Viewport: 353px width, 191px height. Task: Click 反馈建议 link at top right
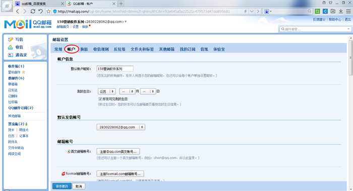[319, 19]
